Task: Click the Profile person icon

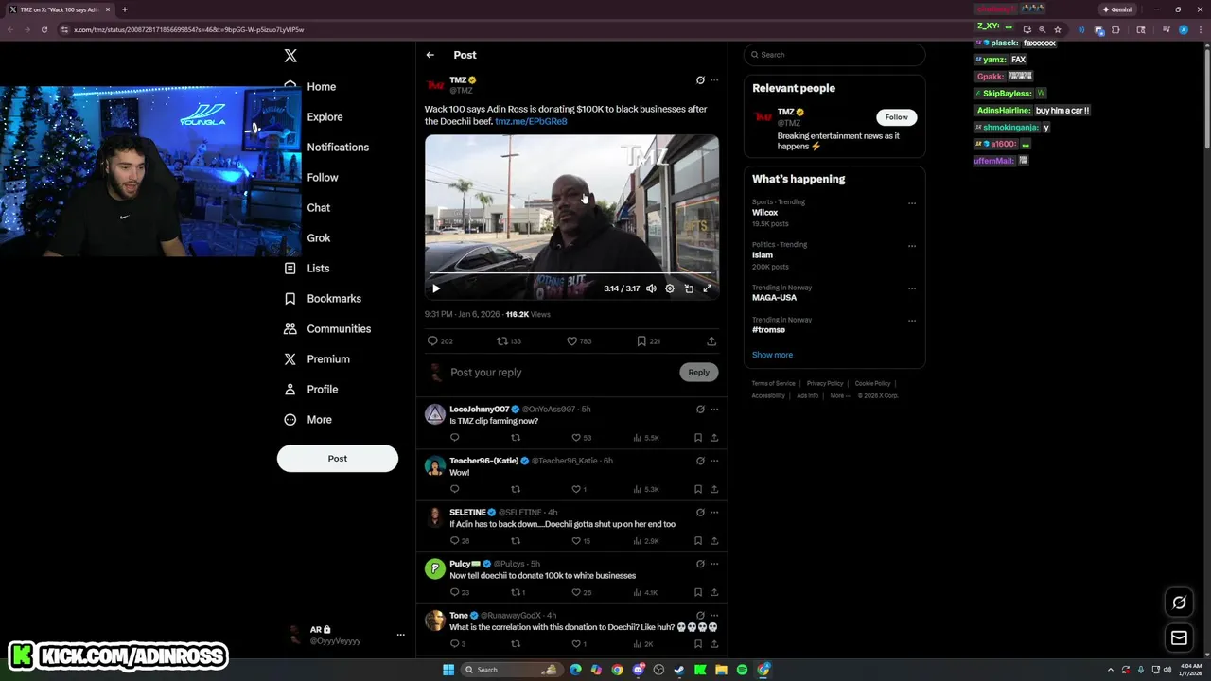Action: (x=290, y=389)
